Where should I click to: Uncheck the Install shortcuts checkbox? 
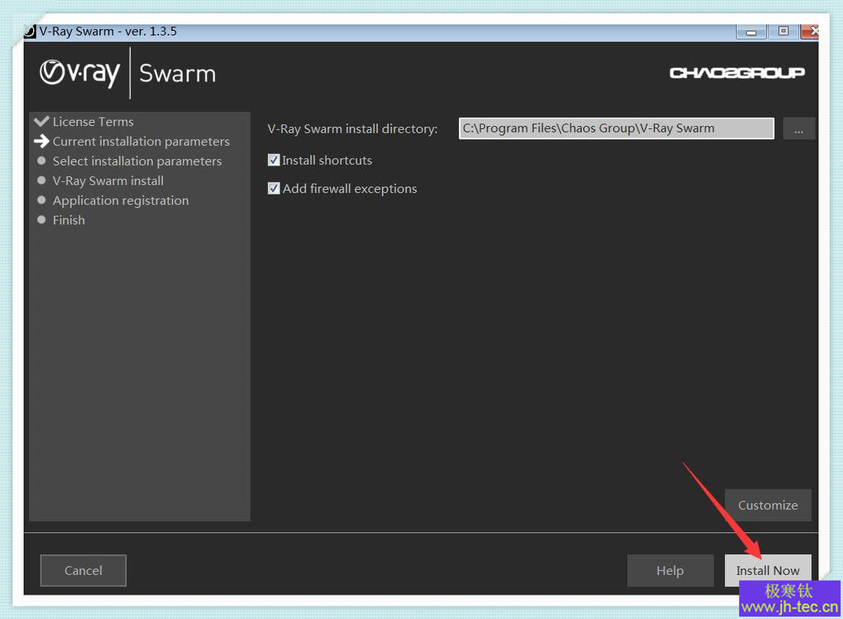274,160
